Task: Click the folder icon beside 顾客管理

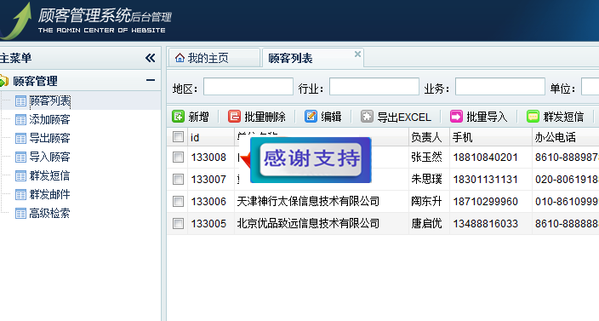Action: pyautogui.click(x=3, y=81)
